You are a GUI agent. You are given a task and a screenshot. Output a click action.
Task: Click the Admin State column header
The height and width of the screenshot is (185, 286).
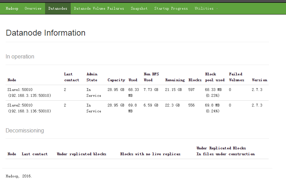coord(92,77)
